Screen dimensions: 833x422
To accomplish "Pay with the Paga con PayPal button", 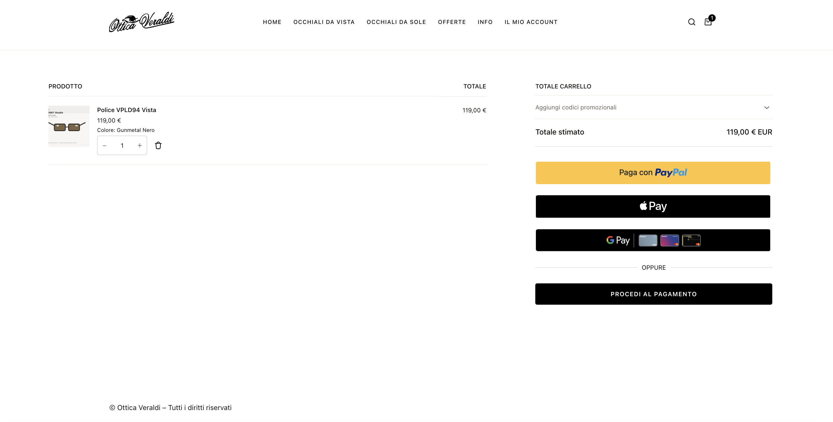I will (x=653, y=173).
